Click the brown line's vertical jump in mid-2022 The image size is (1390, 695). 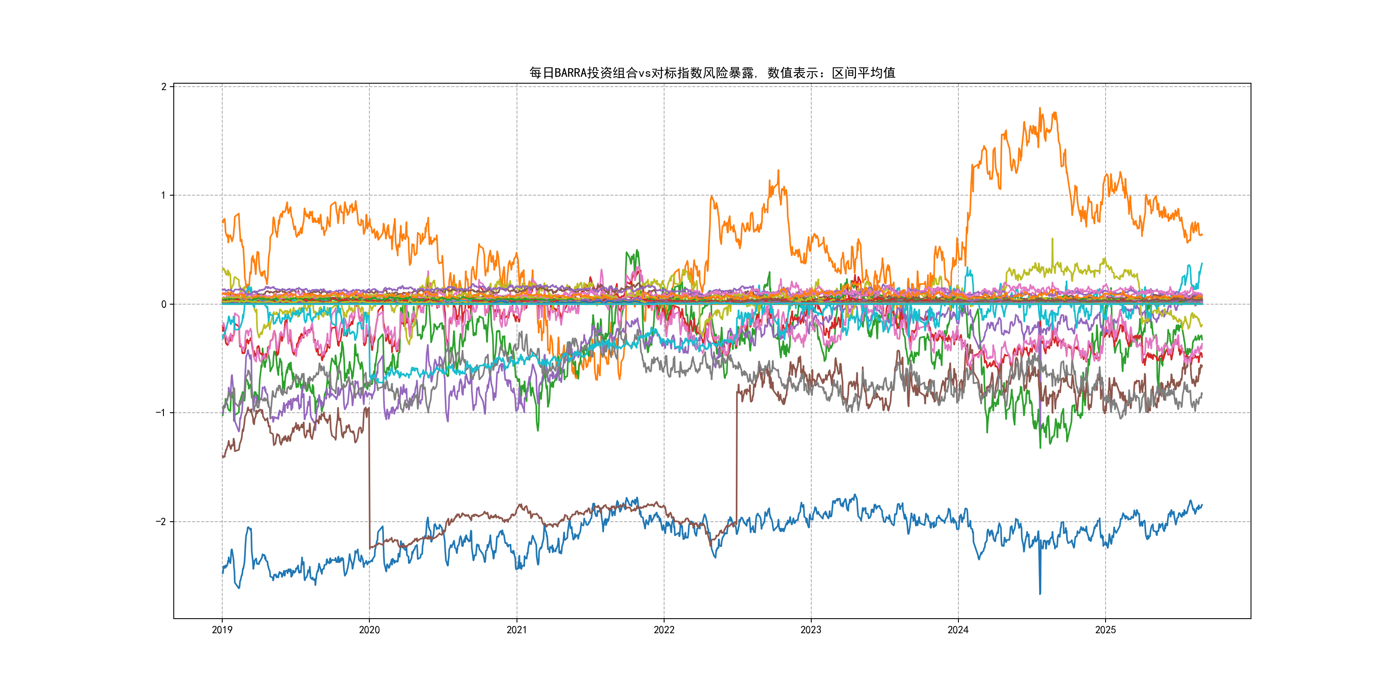click(737, 459)
